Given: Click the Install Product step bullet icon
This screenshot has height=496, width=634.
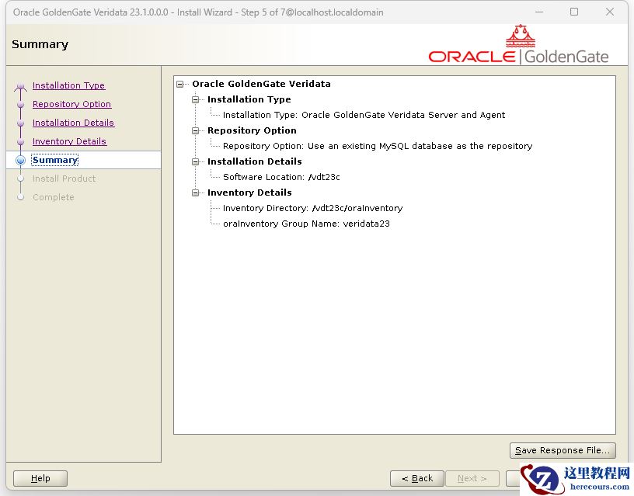Looking at the screenshot, I should pyautogui.click(x=21, y=179).
